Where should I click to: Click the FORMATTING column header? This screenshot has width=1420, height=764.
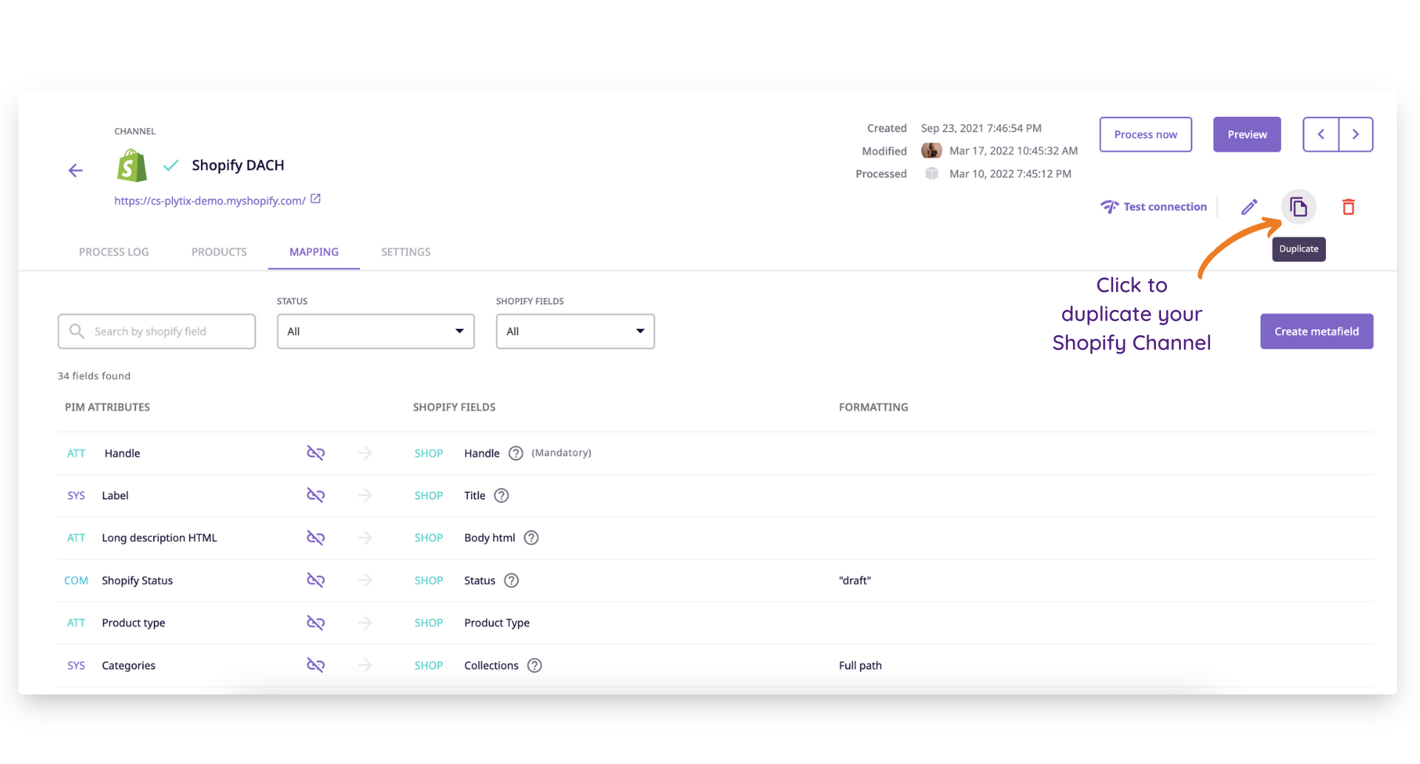tap(873, 408)
